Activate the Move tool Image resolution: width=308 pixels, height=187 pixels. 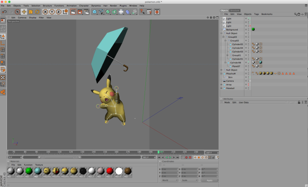pos(24,12)
